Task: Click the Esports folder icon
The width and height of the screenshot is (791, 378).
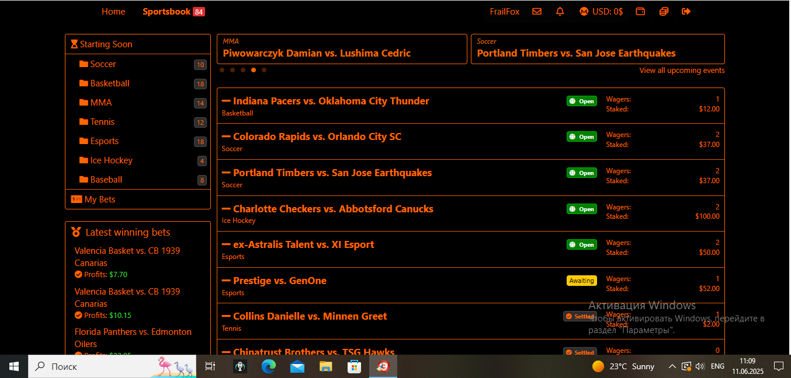Action: [84, 141]
